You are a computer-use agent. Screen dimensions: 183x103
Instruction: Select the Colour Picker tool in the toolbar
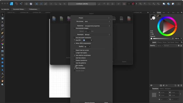coord(2,77)
